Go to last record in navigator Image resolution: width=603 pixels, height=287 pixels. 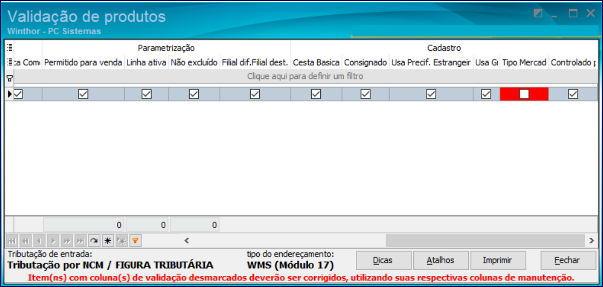tap(81, 241)
